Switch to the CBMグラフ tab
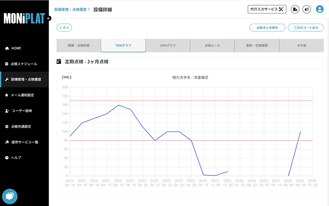Image resolution: width=329 pixels, height=206 pixels. (x=168, y=45)
